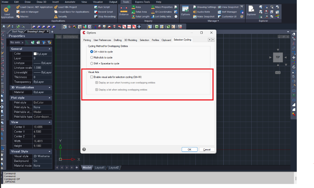Open the No selection dropdown in Properties
This screenshot has height=188, width=314.
tap(17, 42)
